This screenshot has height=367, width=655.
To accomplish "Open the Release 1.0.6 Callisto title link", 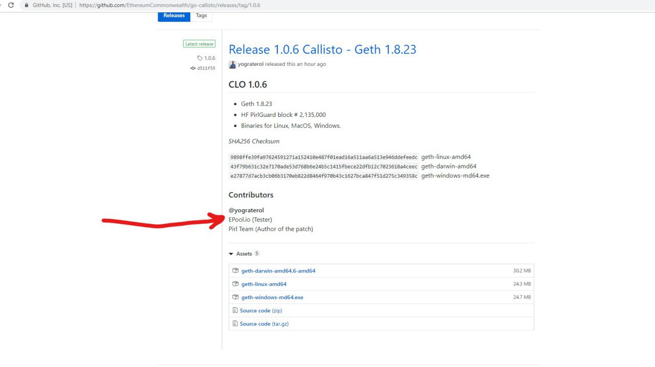I will [x=322, y=50].
